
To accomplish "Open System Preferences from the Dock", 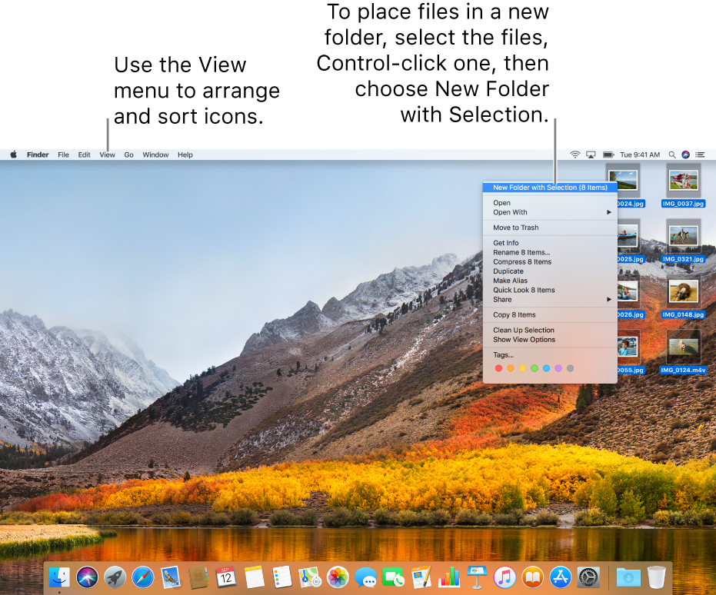I will [588, 577].
